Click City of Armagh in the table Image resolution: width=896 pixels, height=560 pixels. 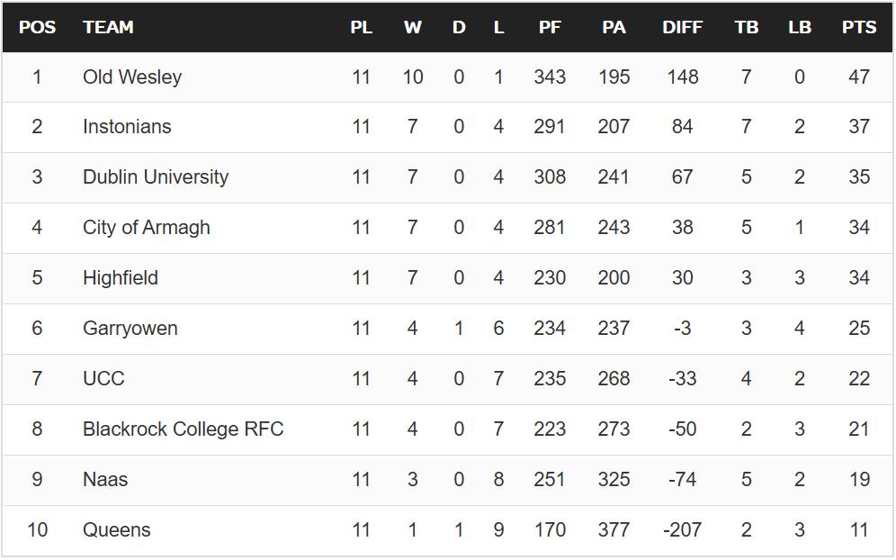click(x=147, y=228)
